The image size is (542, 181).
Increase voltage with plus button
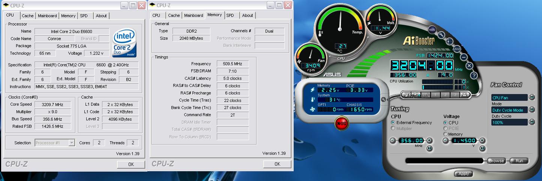tap(482, 141)
